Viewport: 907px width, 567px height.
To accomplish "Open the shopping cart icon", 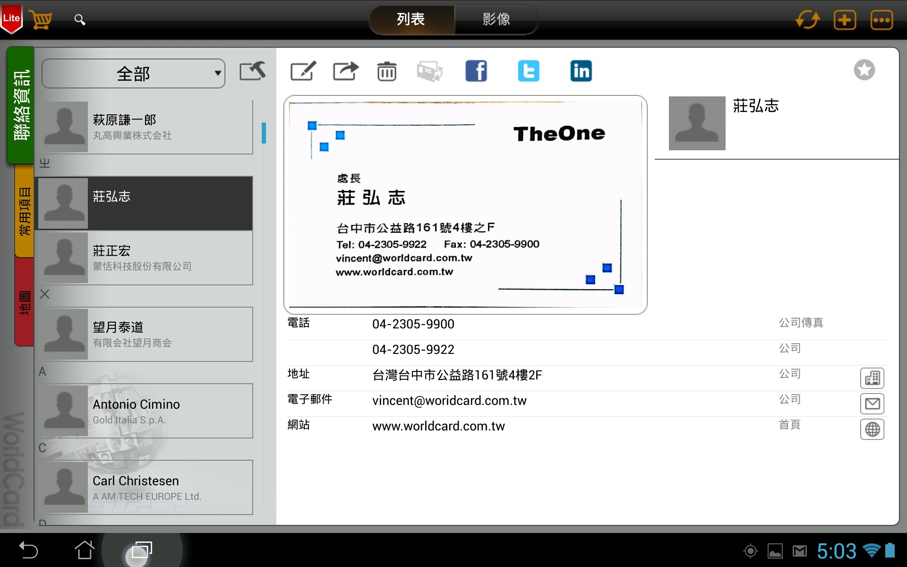I will (41, 20).
